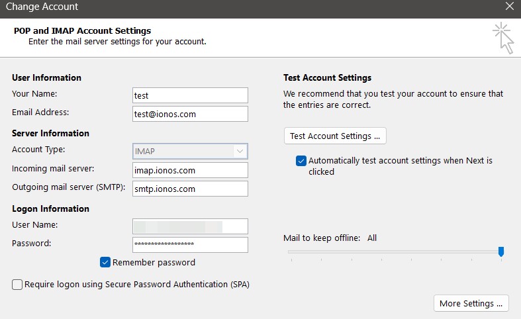Click the Test Account Settings button
Screen dimensions: 521x319
click(x=335, y=136)
